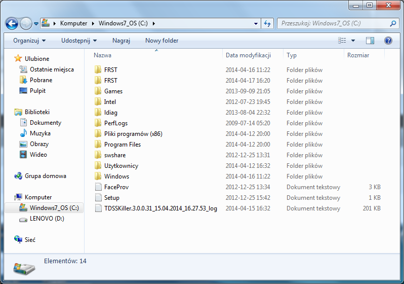The width and height of the screenshot is (404, 284).
Task: Select the Pliki programów (x86) folder icon
Action: (x=98, y=134)
